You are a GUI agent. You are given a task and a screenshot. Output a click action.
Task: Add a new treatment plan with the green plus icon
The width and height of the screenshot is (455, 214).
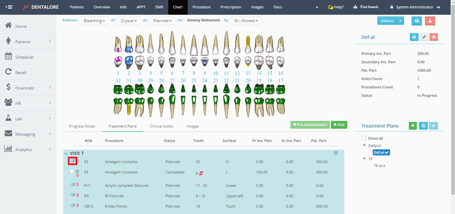click(x=413, y=126)
